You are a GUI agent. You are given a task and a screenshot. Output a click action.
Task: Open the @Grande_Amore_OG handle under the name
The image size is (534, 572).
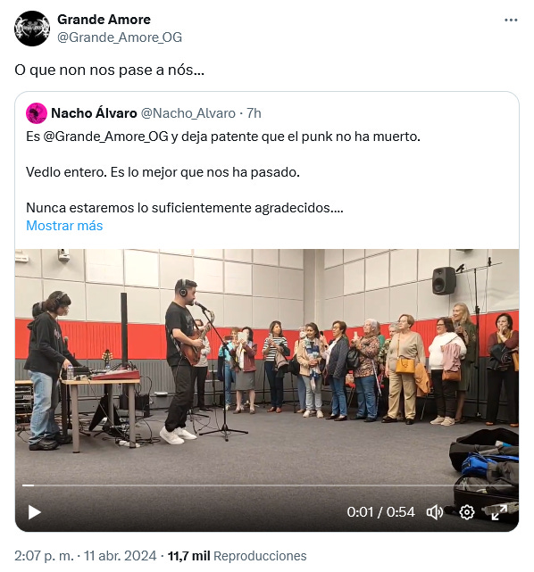coord(120,37)
